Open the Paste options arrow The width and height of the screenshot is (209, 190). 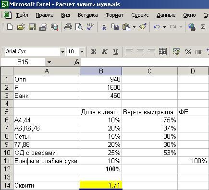(x=134, y=27)
